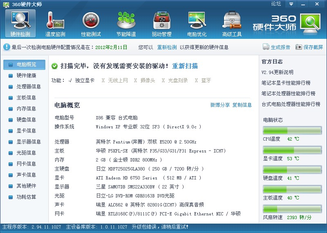Open 电脑优化 monitor icon
The image size is (327, 233).
[197, 20]
